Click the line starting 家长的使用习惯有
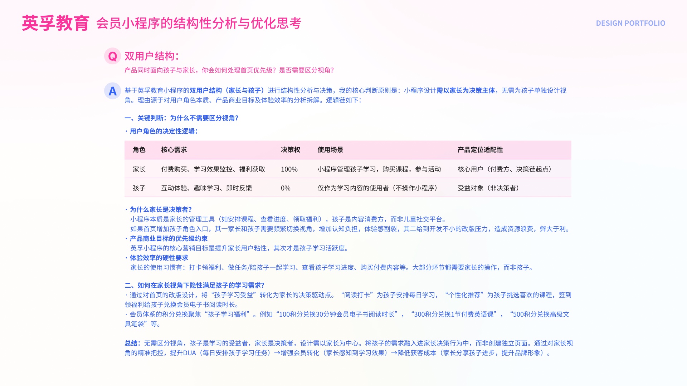The height and width of the screenshot is (386, 687). [x=333, y=267]
